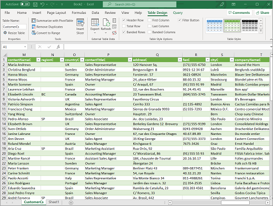Switch to the Page Layout tab
The width and height of the screenshot is (273, 206).
pos(57,13)
